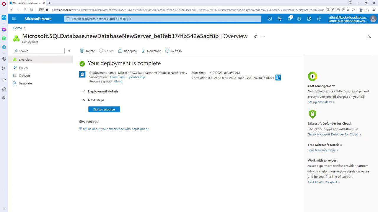Viewport: 378px width, 212px height.
Task: Focus the Azure global search box
Action: 163,19
